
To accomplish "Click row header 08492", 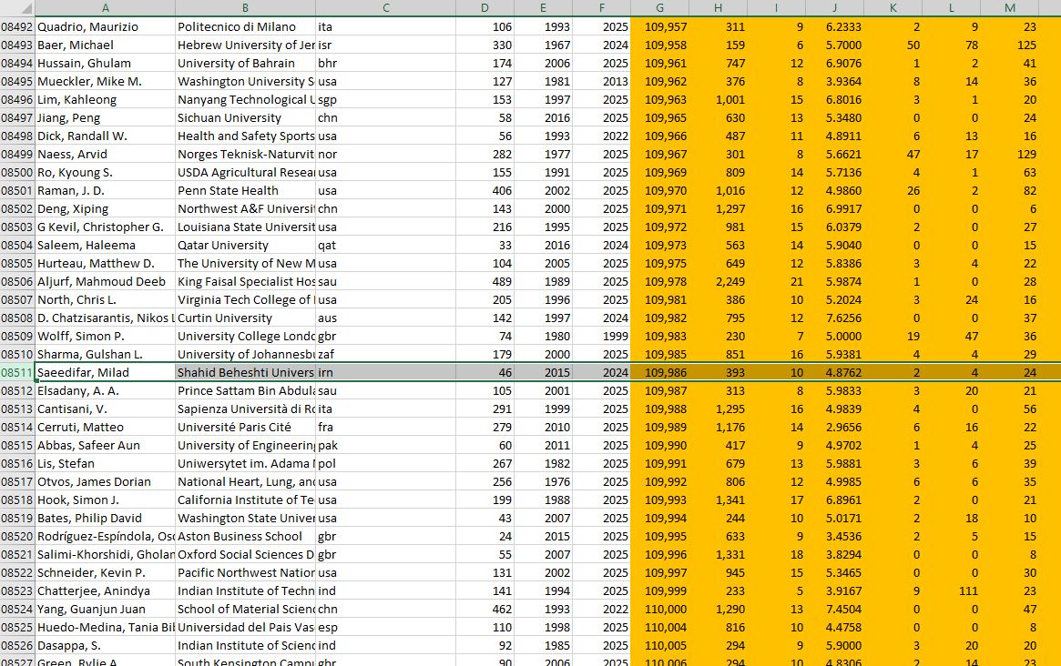I will [16, 26].
